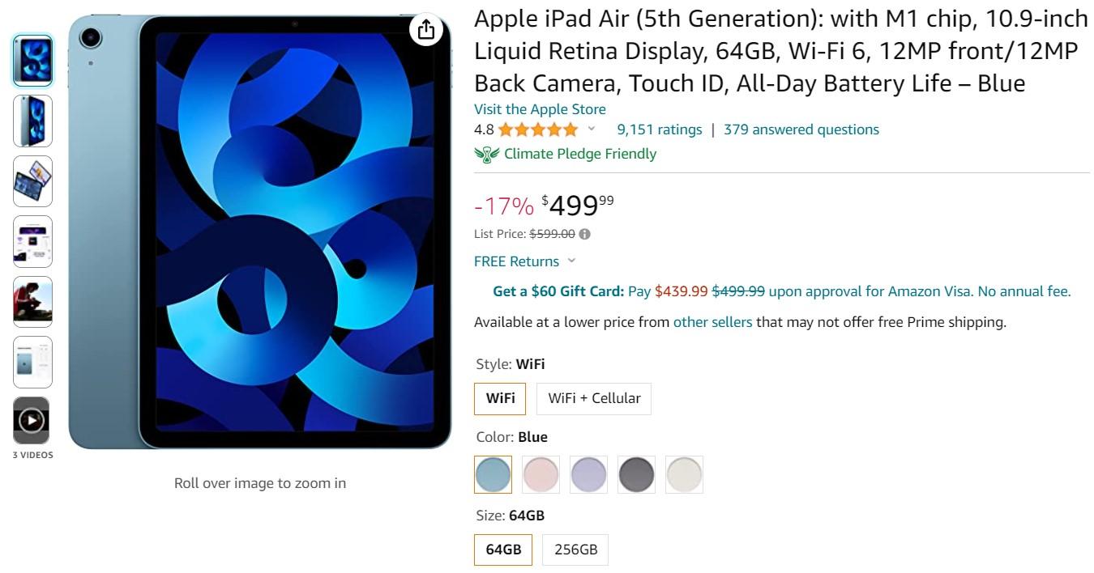Select the 256GB size option
The width and height of the screenshot is (1094, 573).
click(575, 550)
